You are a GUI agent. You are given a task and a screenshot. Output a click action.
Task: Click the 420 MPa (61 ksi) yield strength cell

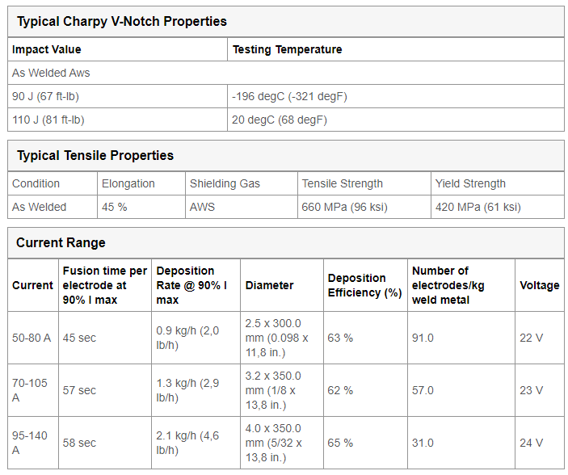point(498,207)
